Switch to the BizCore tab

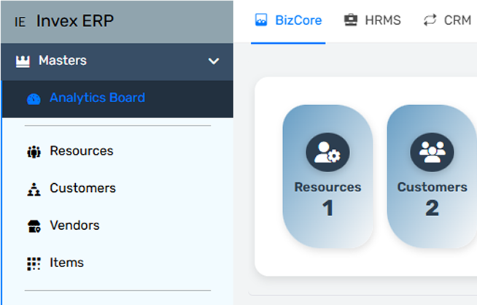(x=288, y=20)
